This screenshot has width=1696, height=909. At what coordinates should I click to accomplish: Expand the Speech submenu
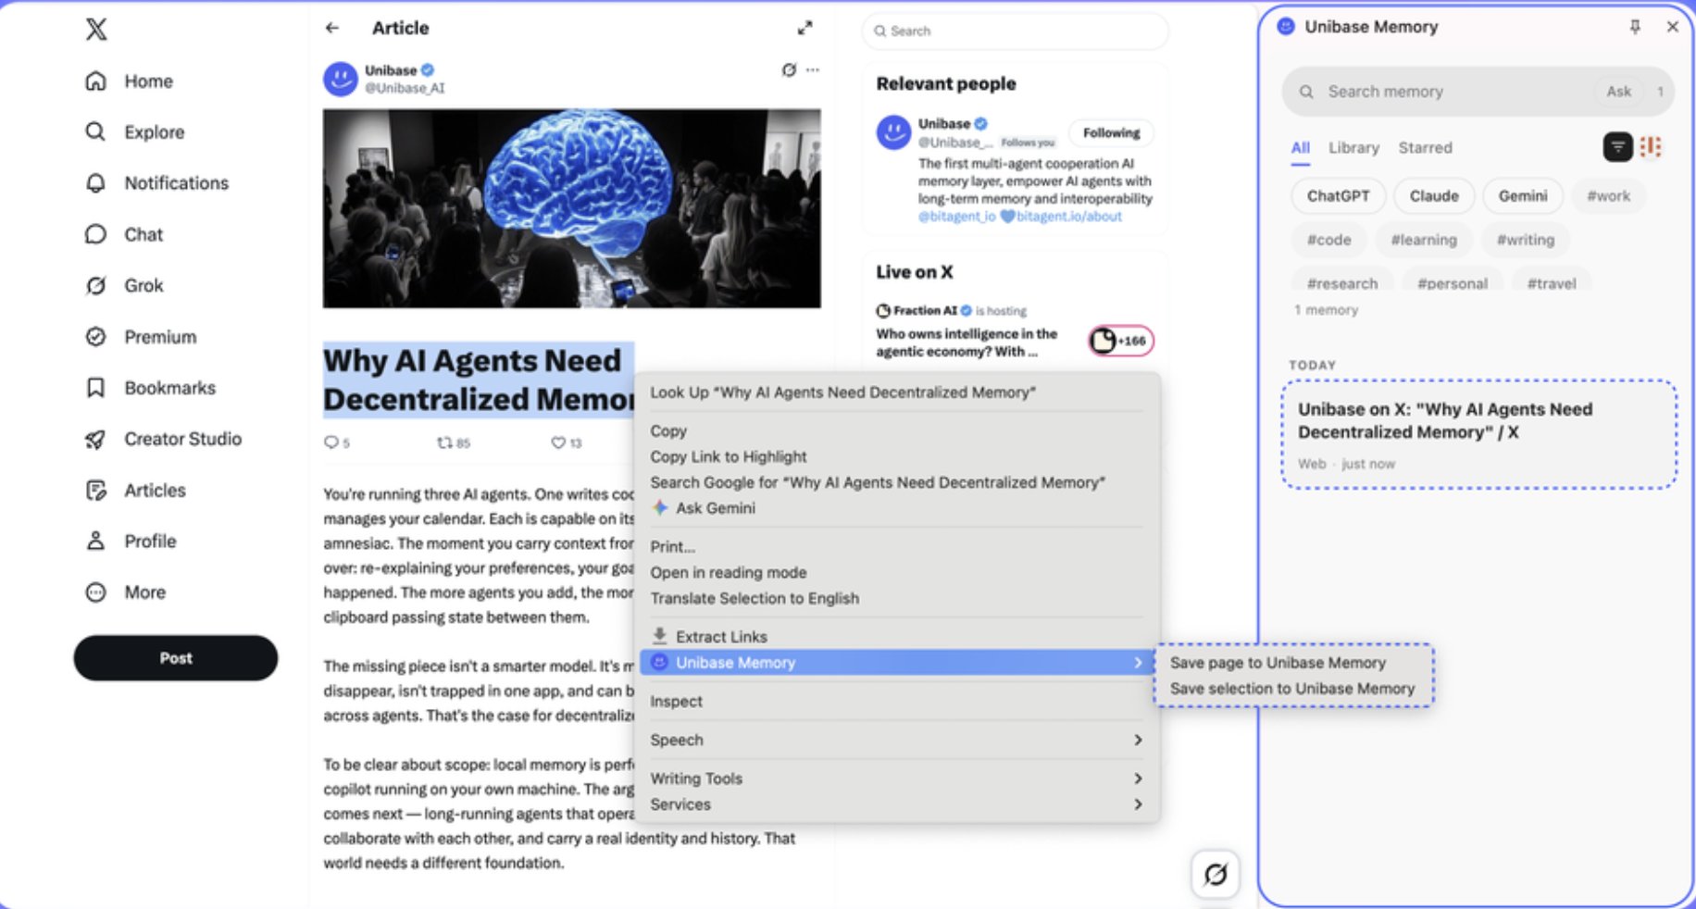pyautogui.click(x=897, y=740)
